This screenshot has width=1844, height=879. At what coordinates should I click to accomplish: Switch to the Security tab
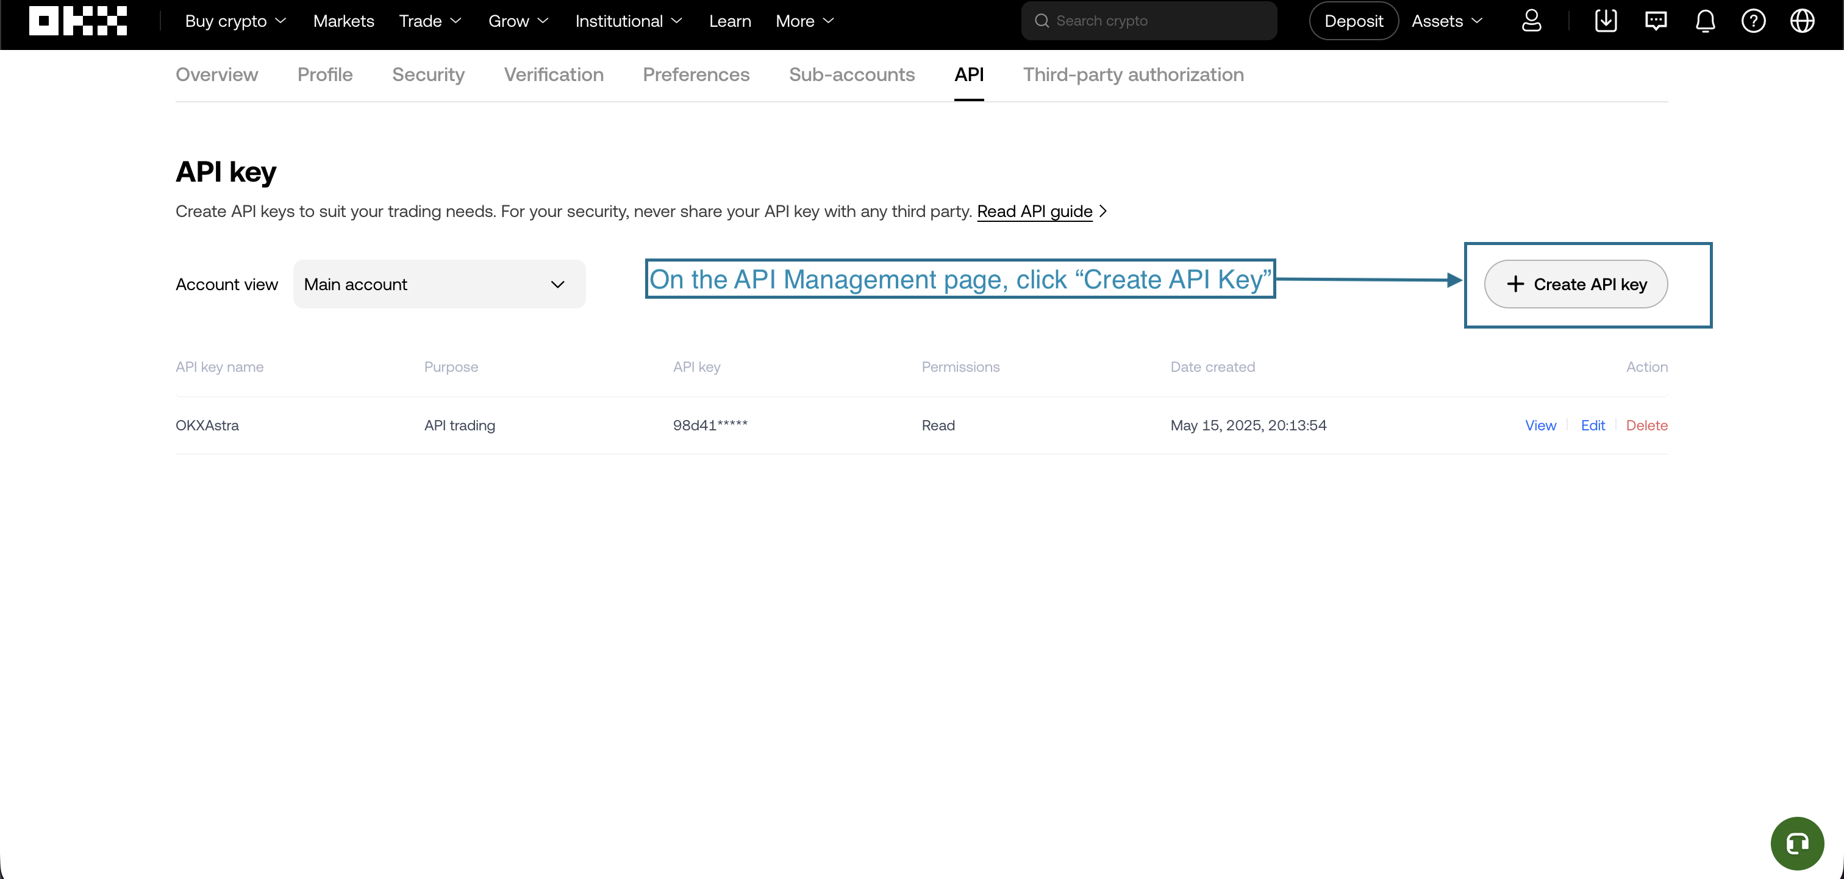[x=428, y=74]
